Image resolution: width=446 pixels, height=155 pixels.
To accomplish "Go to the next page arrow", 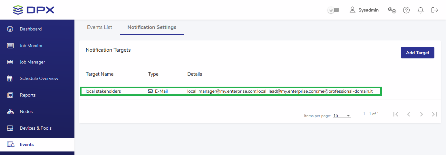I will [x=421, y=114].
